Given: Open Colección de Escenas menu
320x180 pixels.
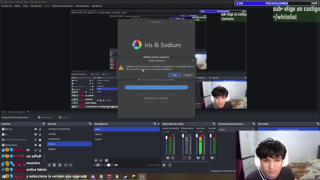Looking at the screenshot, I should tap(62, 6).
